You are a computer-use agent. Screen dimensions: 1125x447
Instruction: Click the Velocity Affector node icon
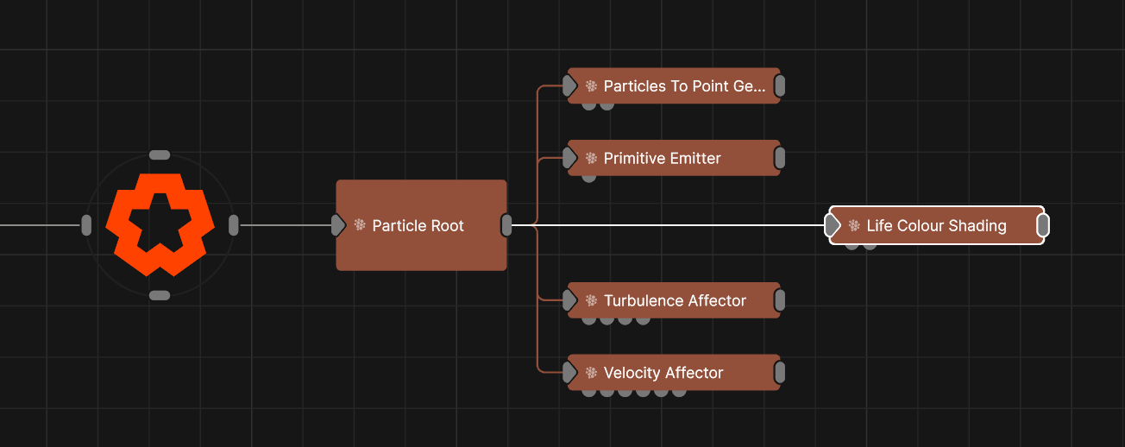click(591, 373)
